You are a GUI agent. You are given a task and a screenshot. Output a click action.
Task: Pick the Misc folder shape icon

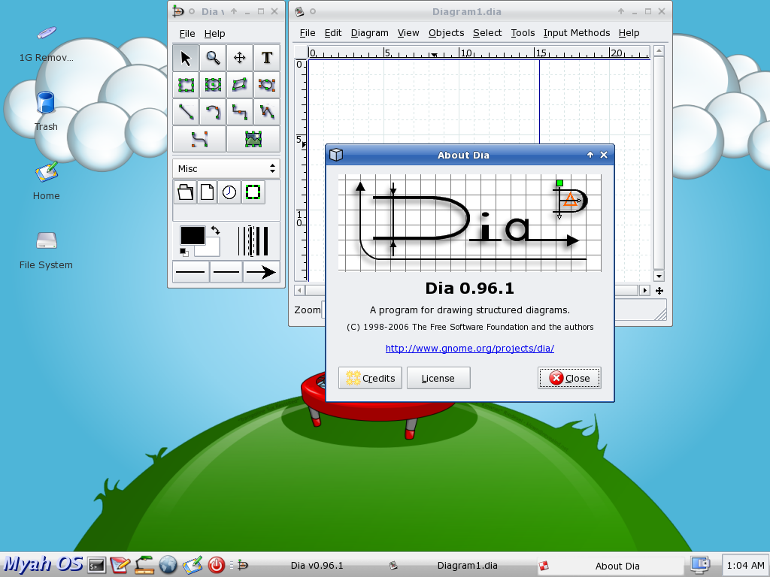tap(185, 192)
